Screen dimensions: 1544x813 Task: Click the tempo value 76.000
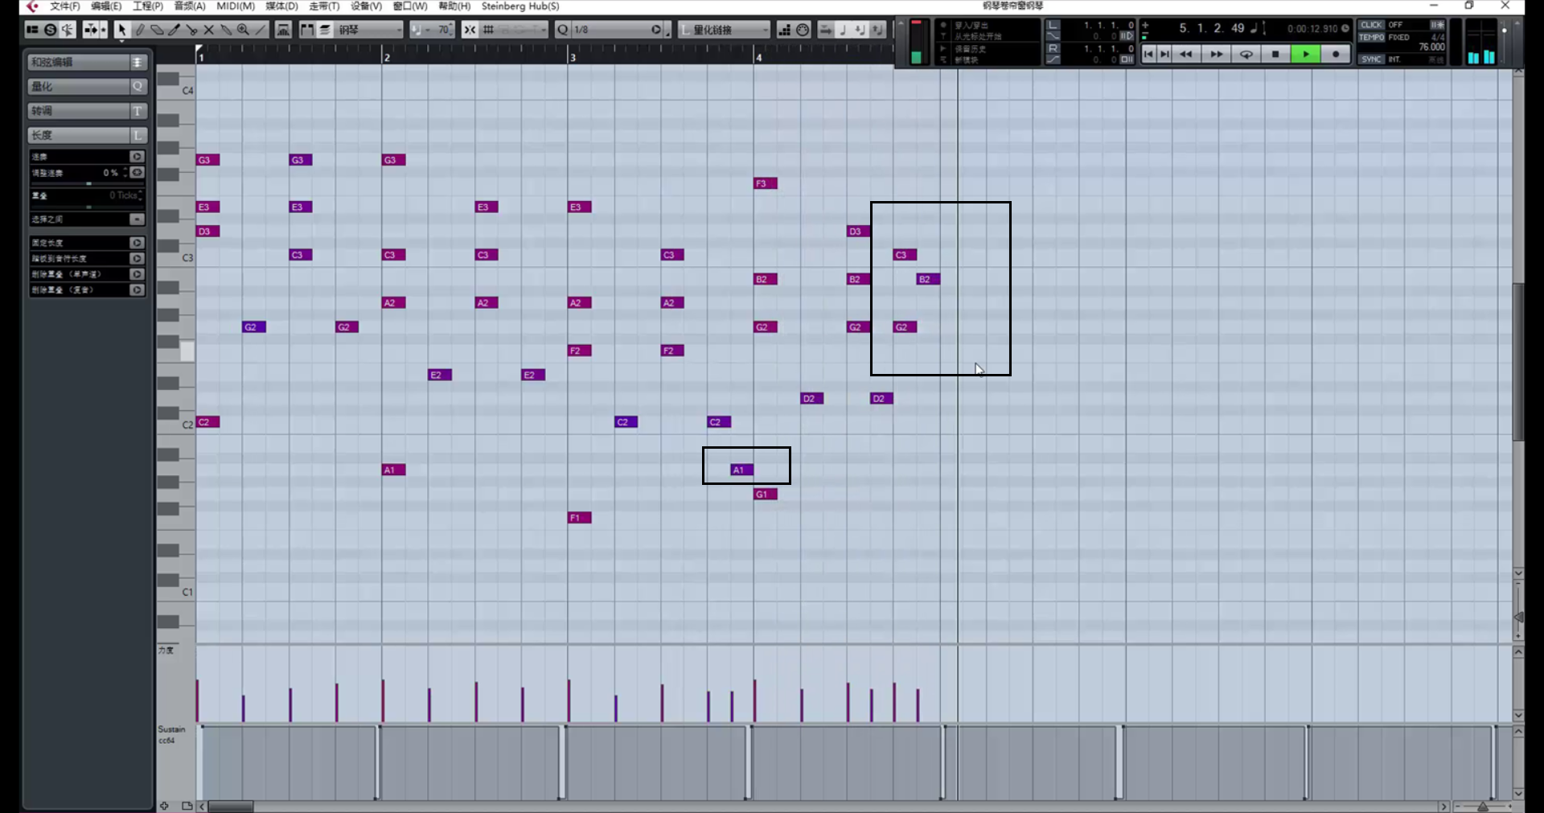[1431, 47]
